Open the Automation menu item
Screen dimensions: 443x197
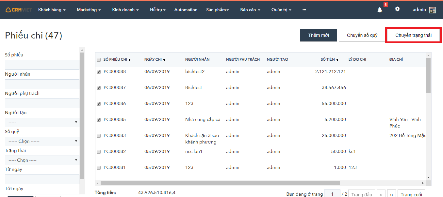[186, 10]
